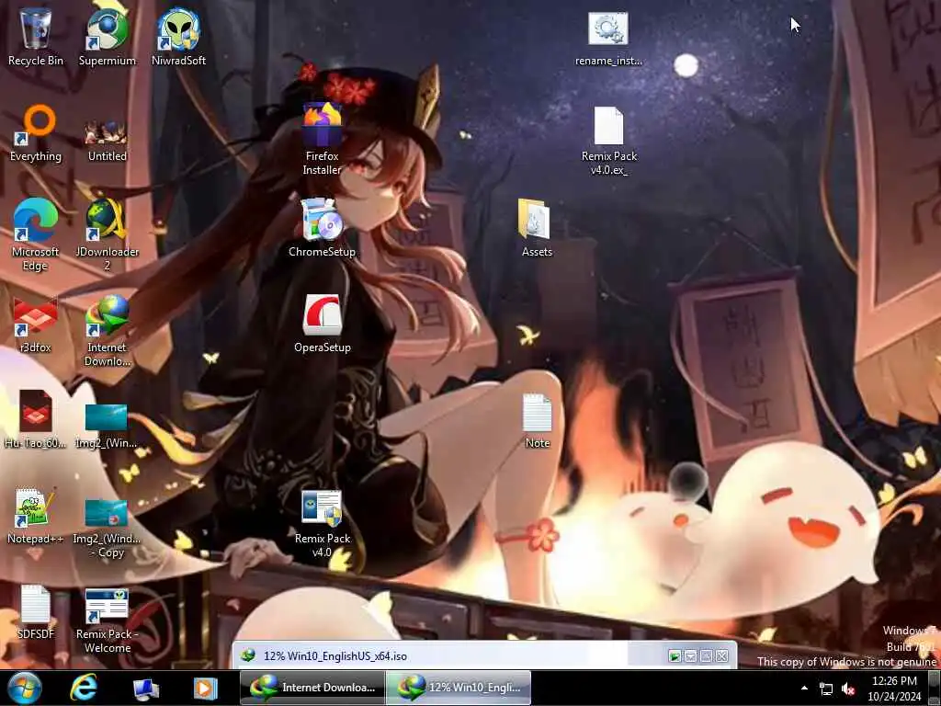
Task: Click the green restore button on download bar
Action: pos(675,656)
